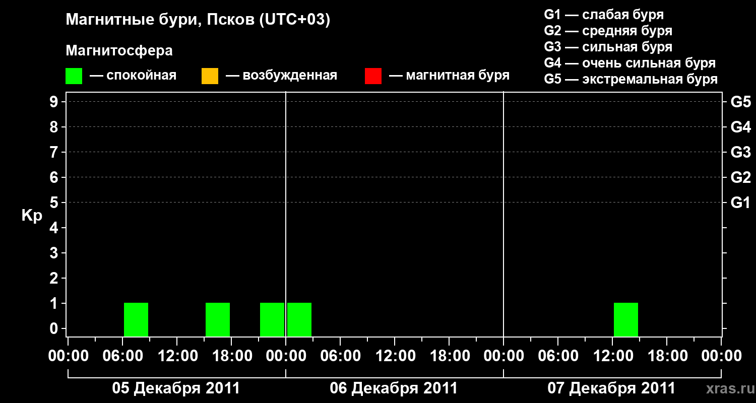Click the G2 label on right axis

741,177
